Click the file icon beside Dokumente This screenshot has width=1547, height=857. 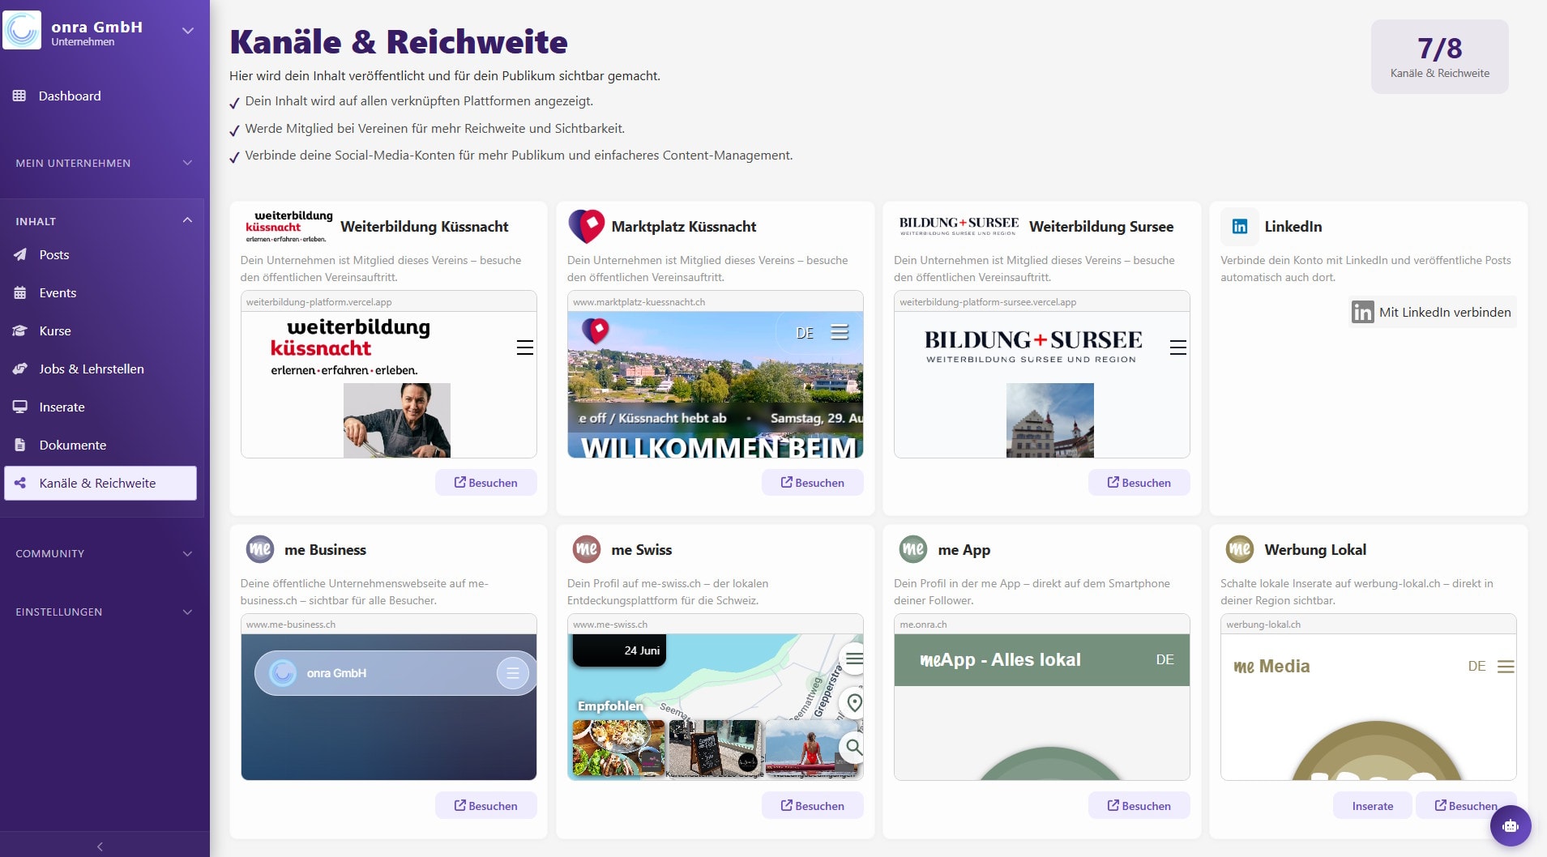click(x=20, y=445)
